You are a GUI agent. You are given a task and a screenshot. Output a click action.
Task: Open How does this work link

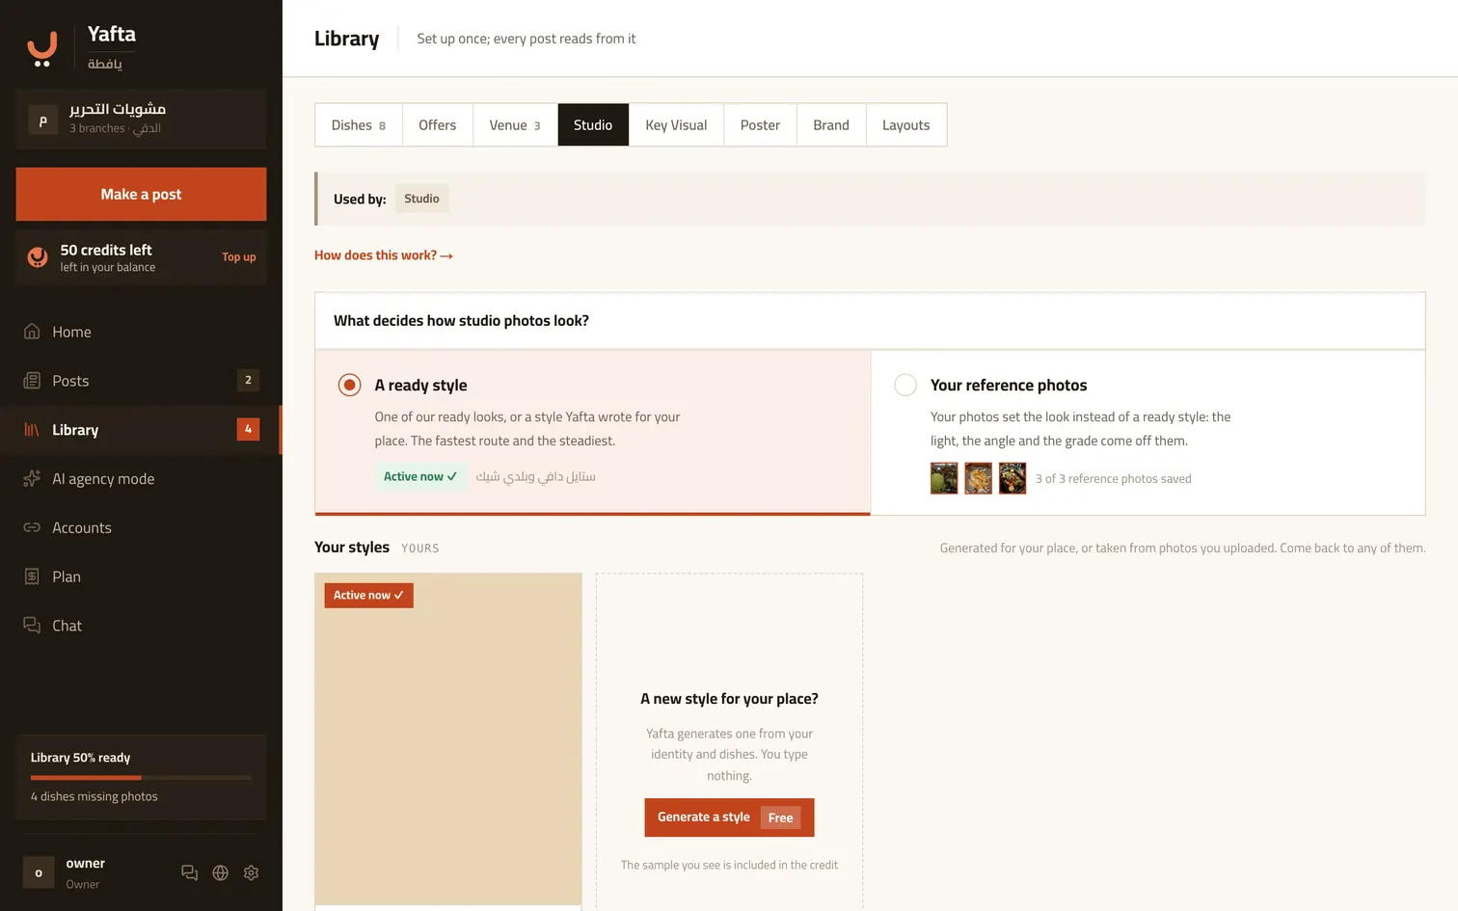pyautogui.click(x=384, y=255)
